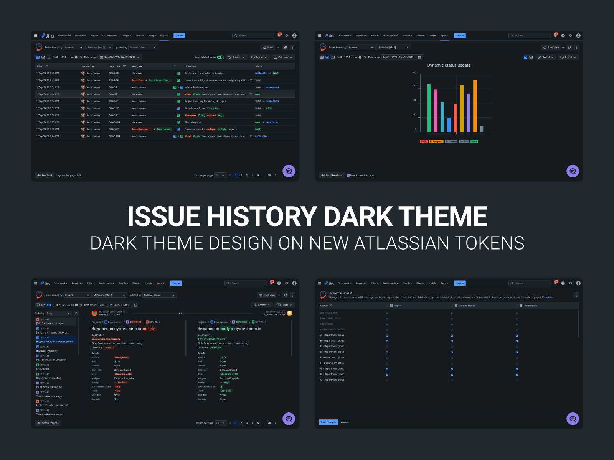Click Create button in the table view panel
This screenshot has height=460, width=614.
(x=179, y=36)
